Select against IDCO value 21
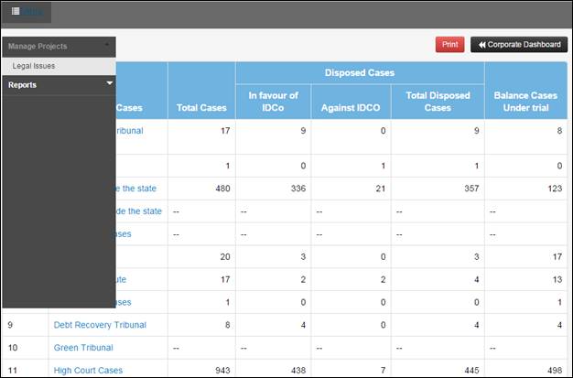The width and height of the screenshot is (573, 378). coord(381,189)
